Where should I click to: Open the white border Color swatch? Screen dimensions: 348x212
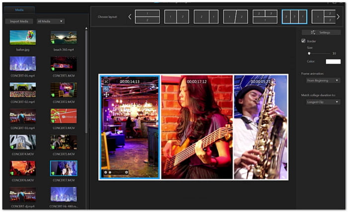(333, 62)
